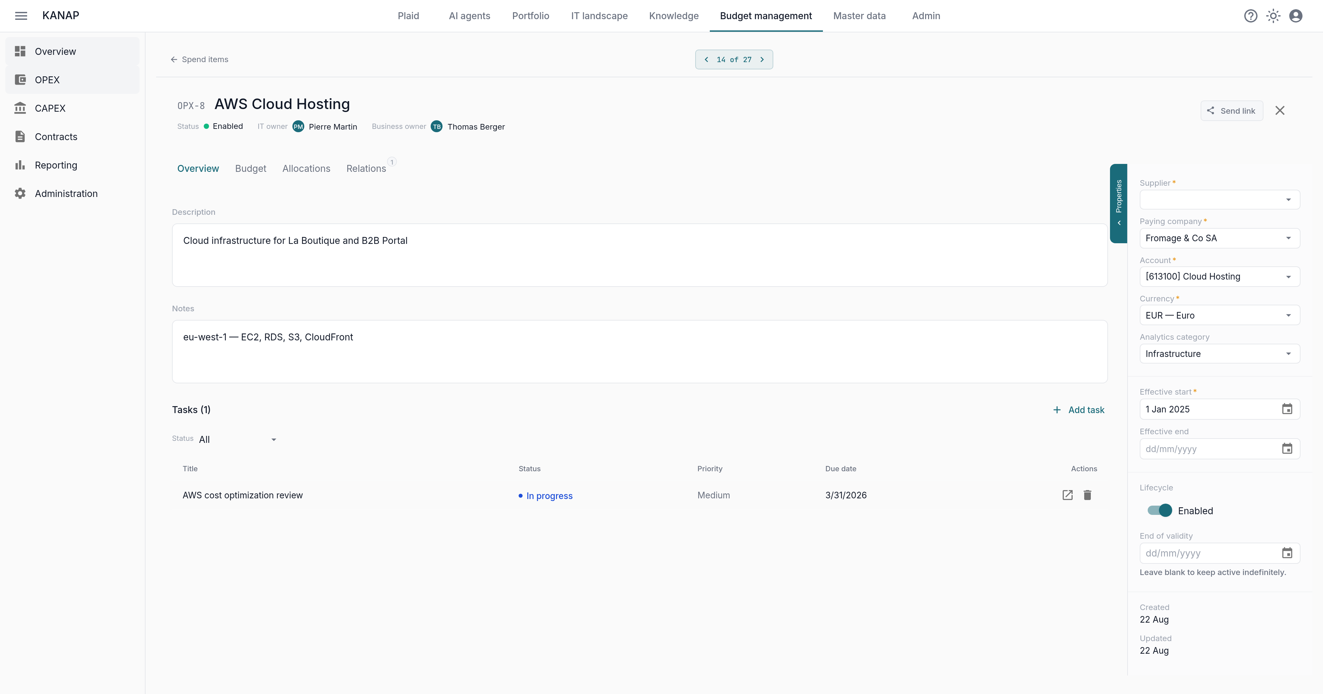Open the Currency EUR dropdown
Viewport: 1323px width, 694px height.
click(x=1220, y=315)
